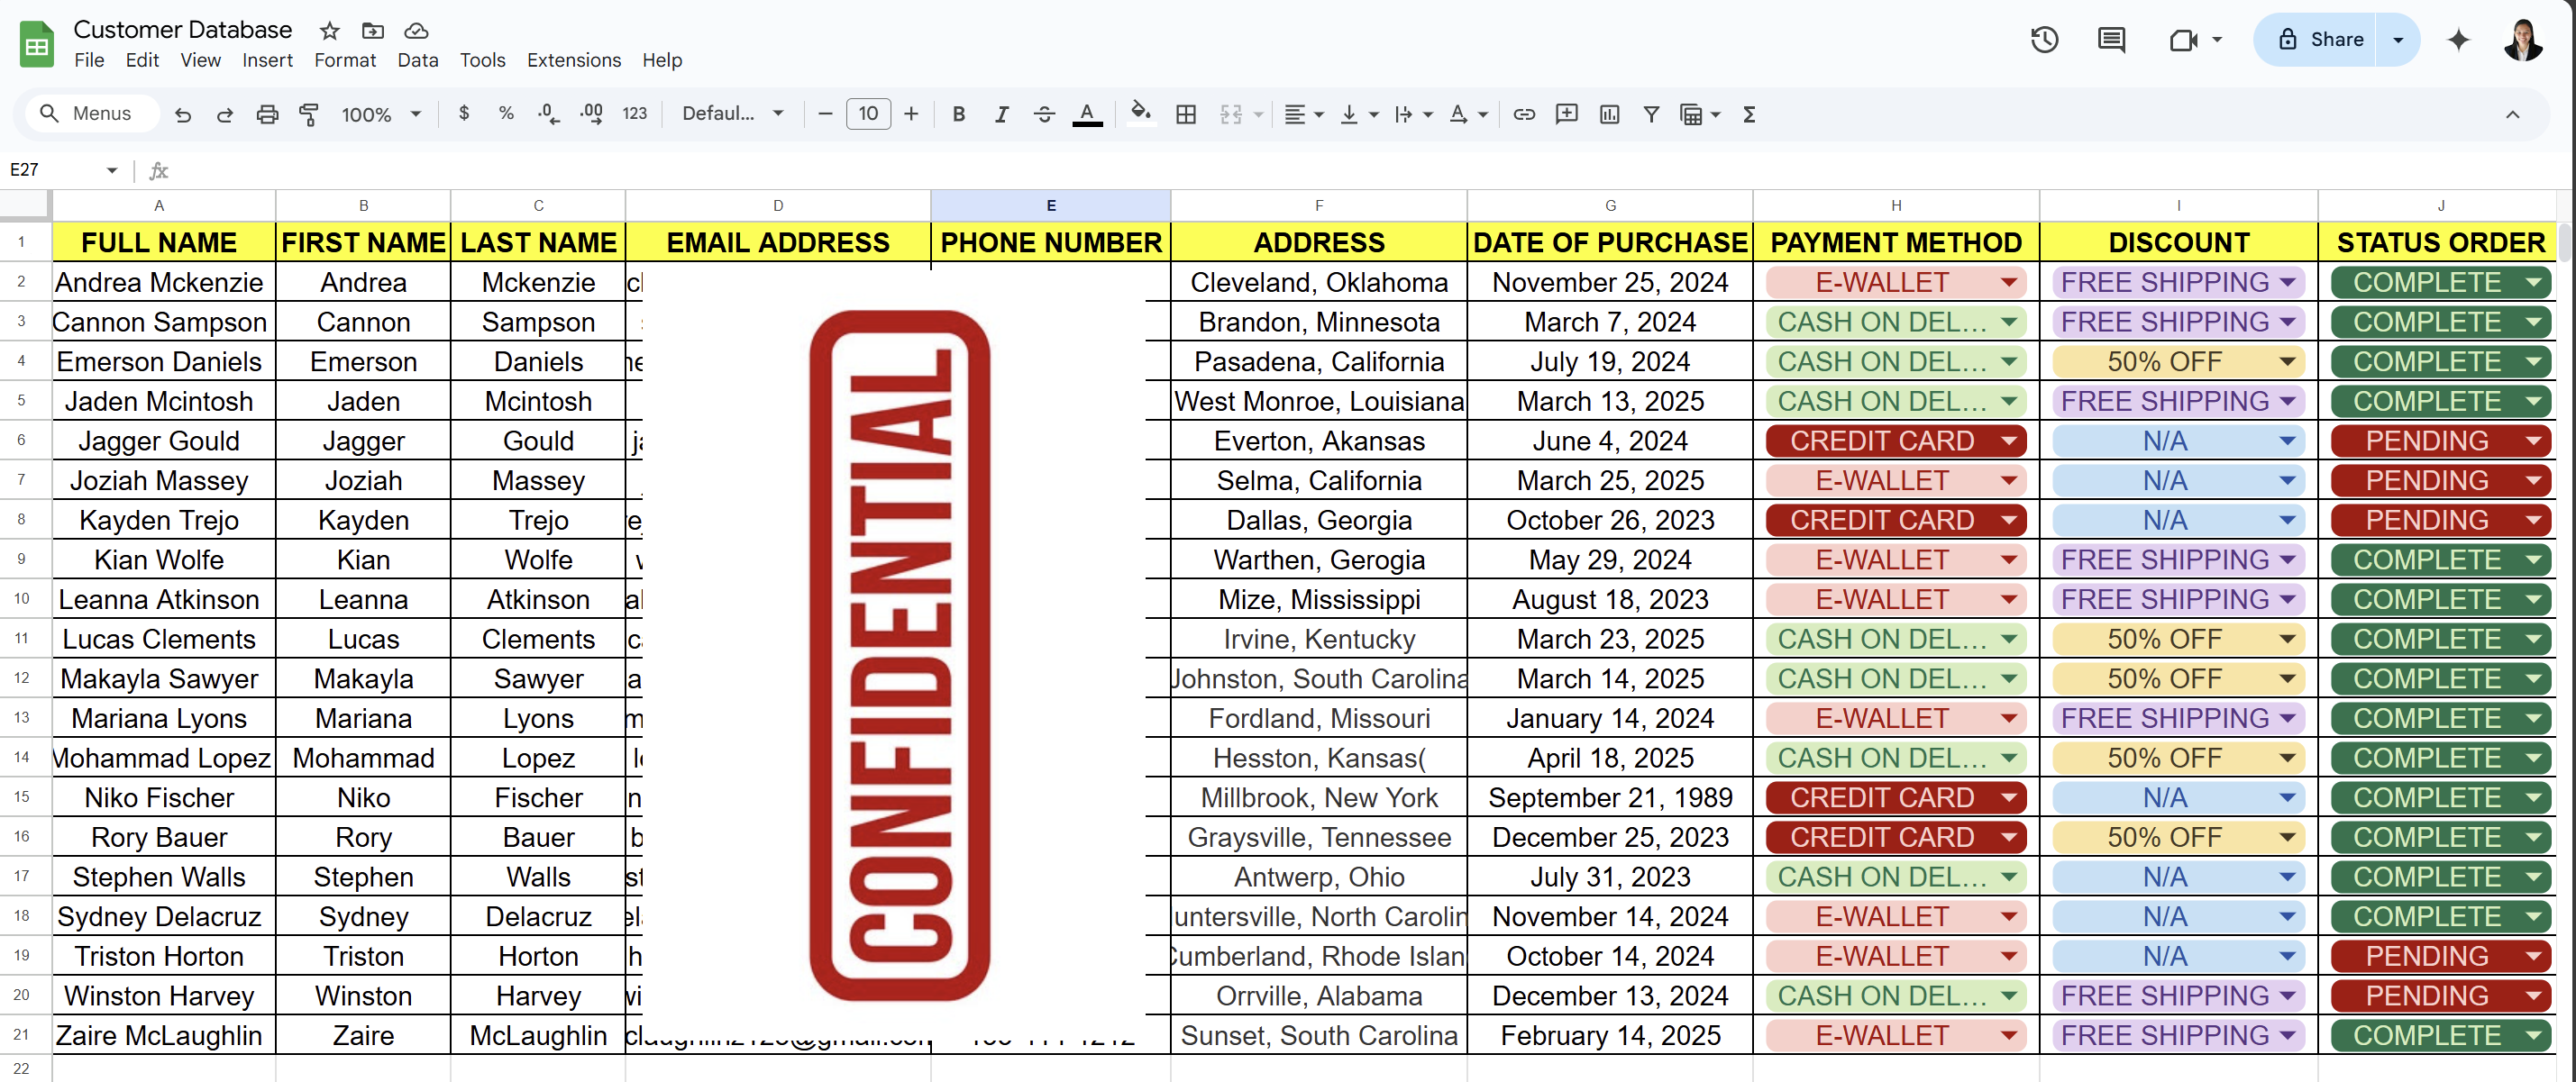
Task: Toggle bold formatting
Action: 958,114
